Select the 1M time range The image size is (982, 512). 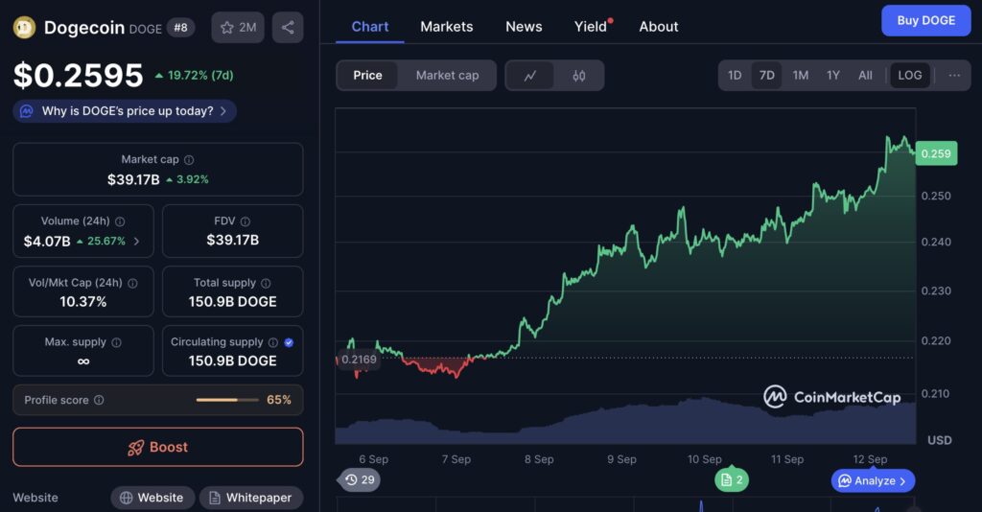801,75
